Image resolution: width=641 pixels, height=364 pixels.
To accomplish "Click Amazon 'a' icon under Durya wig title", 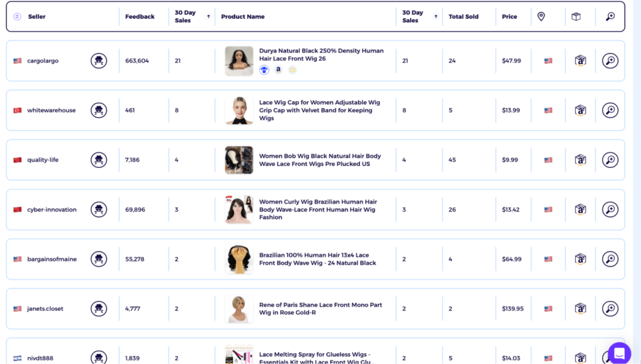I will (279, 70).
